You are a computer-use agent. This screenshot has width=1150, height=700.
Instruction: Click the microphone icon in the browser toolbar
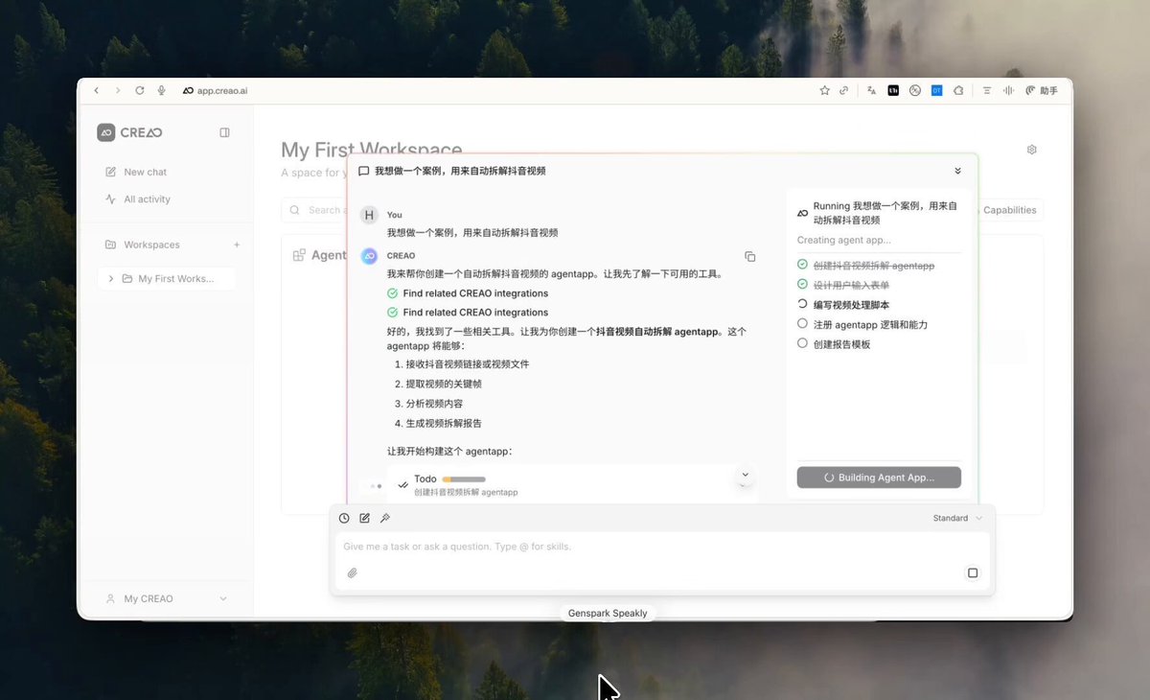click(161, 90)
